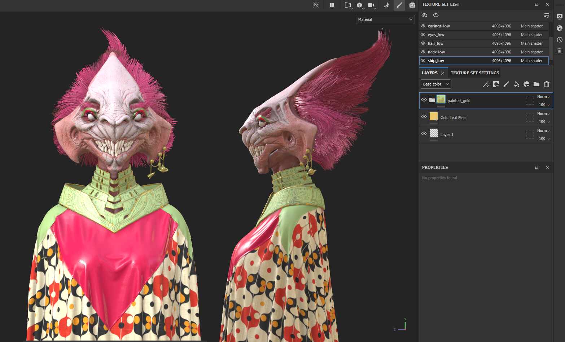Image resolution: width=565 pixels, height=342 pixels.
Task: Open the Material viewport channel dropdown
Action: 385,19
